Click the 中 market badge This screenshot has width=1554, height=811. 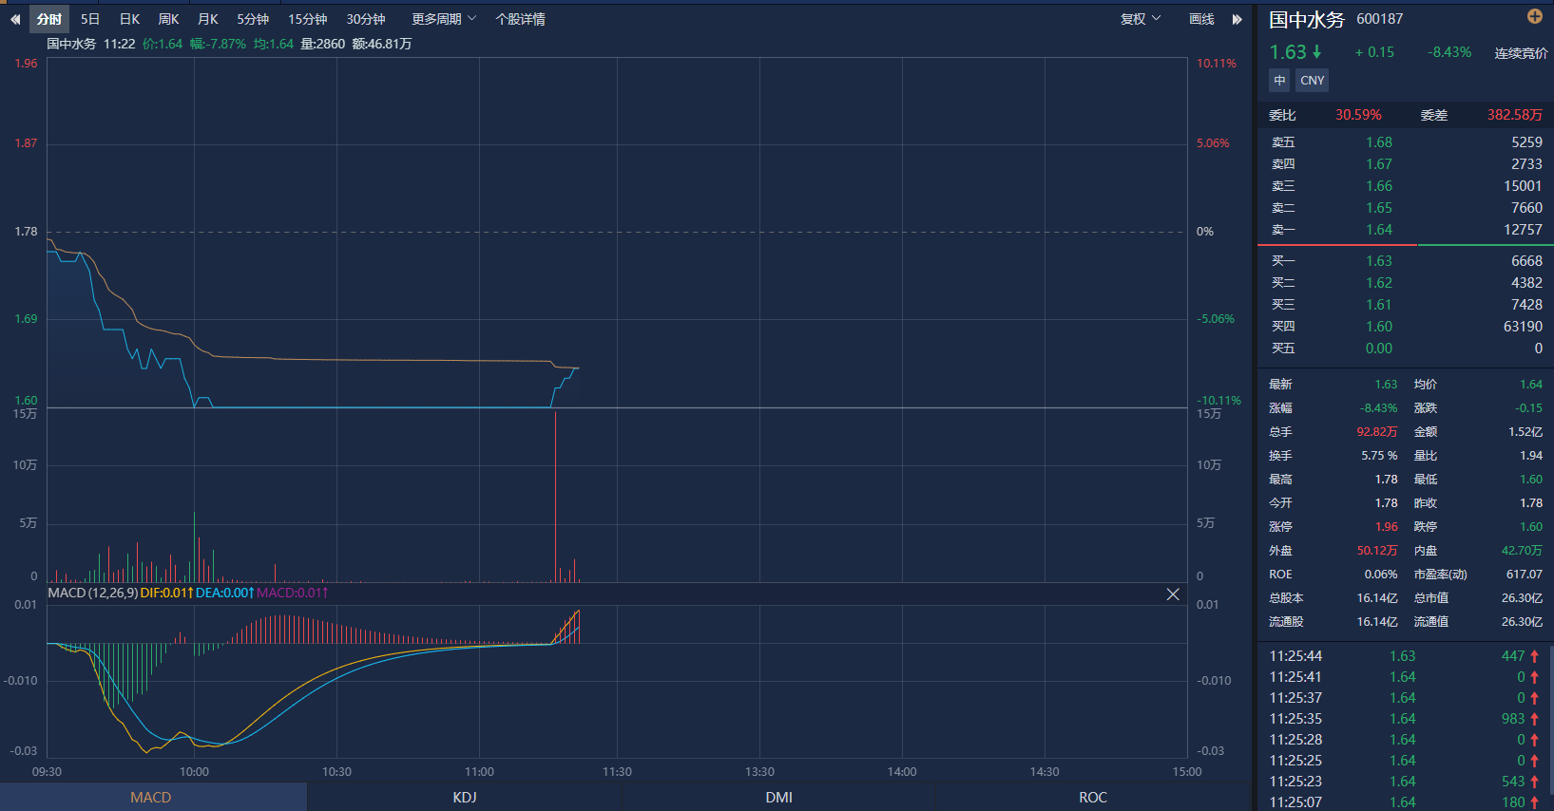tap(1279, 81)
